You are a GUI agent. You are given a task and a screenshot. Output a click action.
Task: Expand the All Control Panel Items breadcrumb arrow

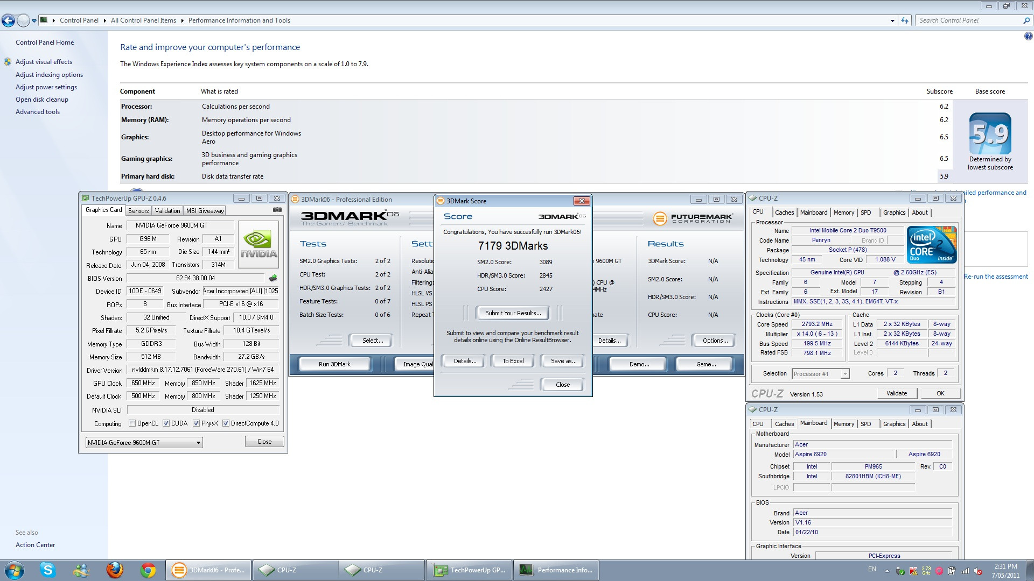[x=182, y=20]
